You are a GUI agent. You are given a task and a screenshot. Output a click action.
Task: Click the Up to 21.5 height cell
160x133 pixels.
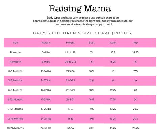pos(70,62)
